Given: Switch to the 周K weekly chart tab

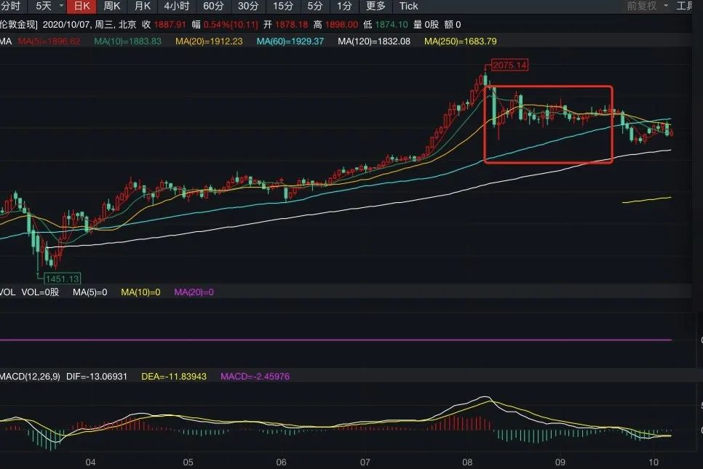Looking at the screenshot, I should pos(112,7).
